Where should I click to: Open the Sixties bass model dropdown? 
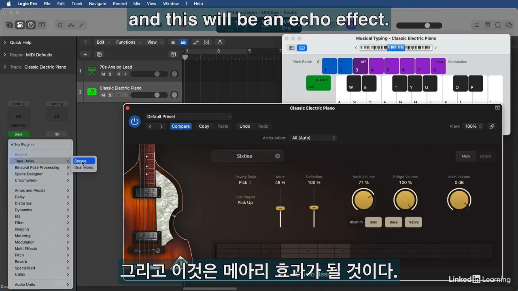tap(247, 156)
